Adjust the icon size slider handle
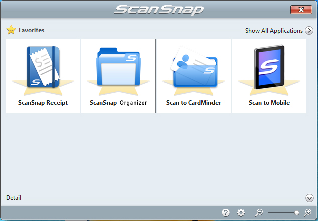 click(x=297, y=213)
